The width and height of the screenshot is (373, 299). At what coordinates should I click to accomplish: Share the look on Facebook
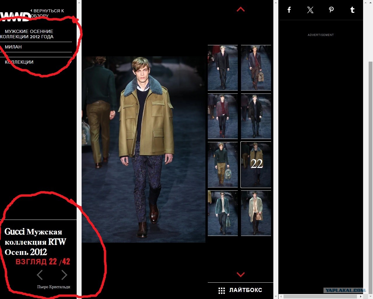click(289, 10)
